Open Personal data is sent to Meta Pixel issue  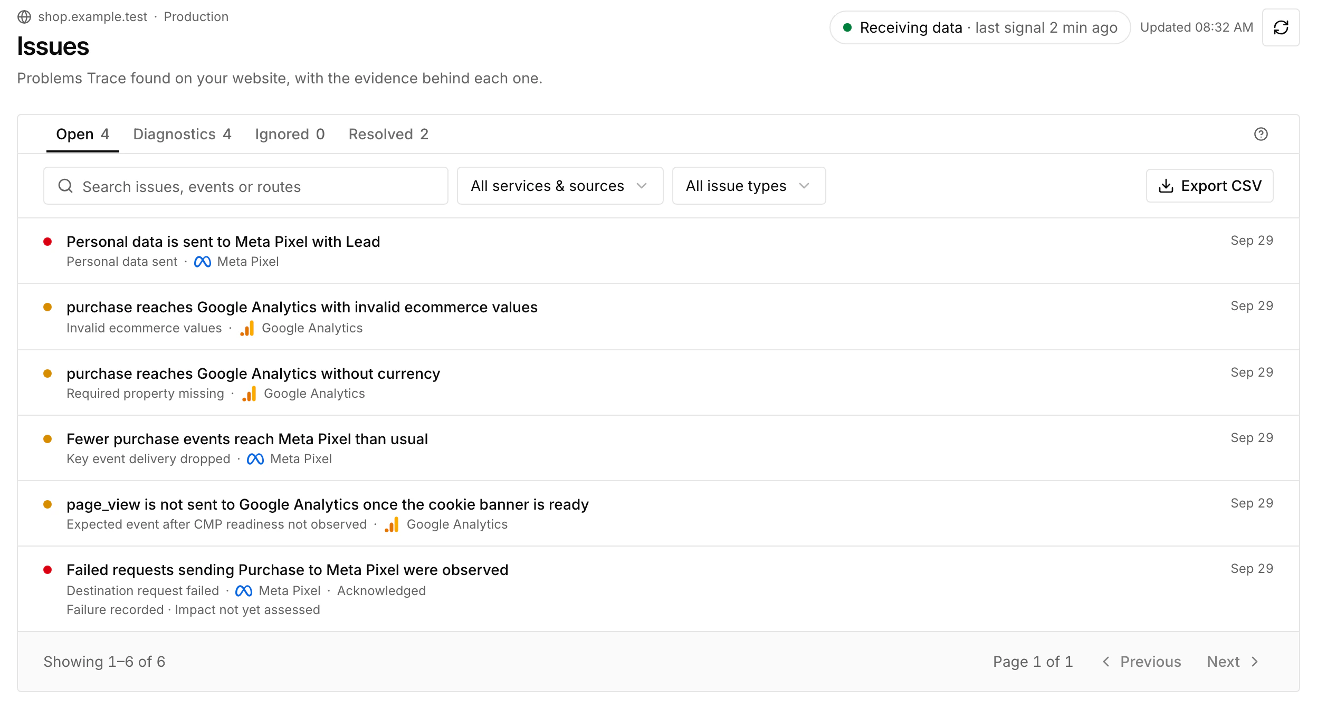(658, 251)
